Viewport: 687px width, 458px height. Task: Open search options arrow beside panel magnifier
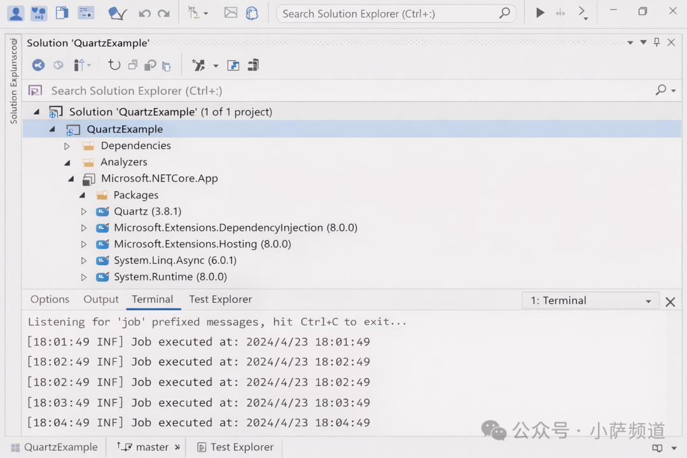[x=674, y=91]
